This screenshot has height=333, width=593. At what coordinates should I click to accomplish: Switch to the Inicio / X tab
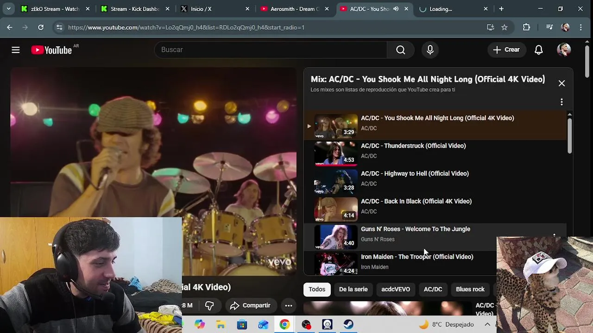tap(215, 9)
